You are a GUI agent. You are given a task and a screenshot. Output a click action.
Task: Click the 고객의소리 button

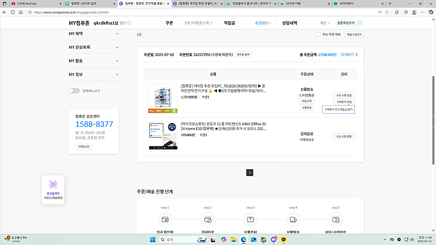click(83, 146)
